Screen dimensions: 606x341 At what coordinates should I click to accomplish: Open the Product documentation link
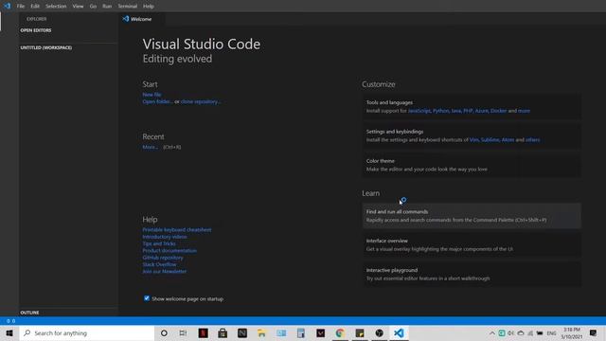point(169,250)
